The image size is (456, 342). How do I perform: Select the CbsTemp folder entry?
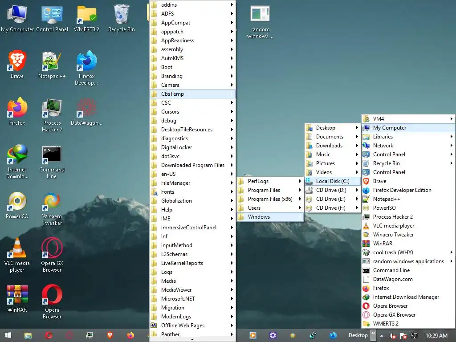[192, 94]
